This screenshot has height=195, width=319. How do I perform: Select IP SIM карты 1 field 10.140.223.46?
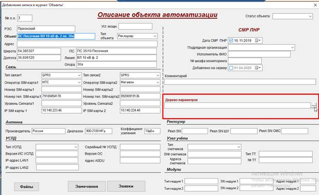click(x=62, y=111)
